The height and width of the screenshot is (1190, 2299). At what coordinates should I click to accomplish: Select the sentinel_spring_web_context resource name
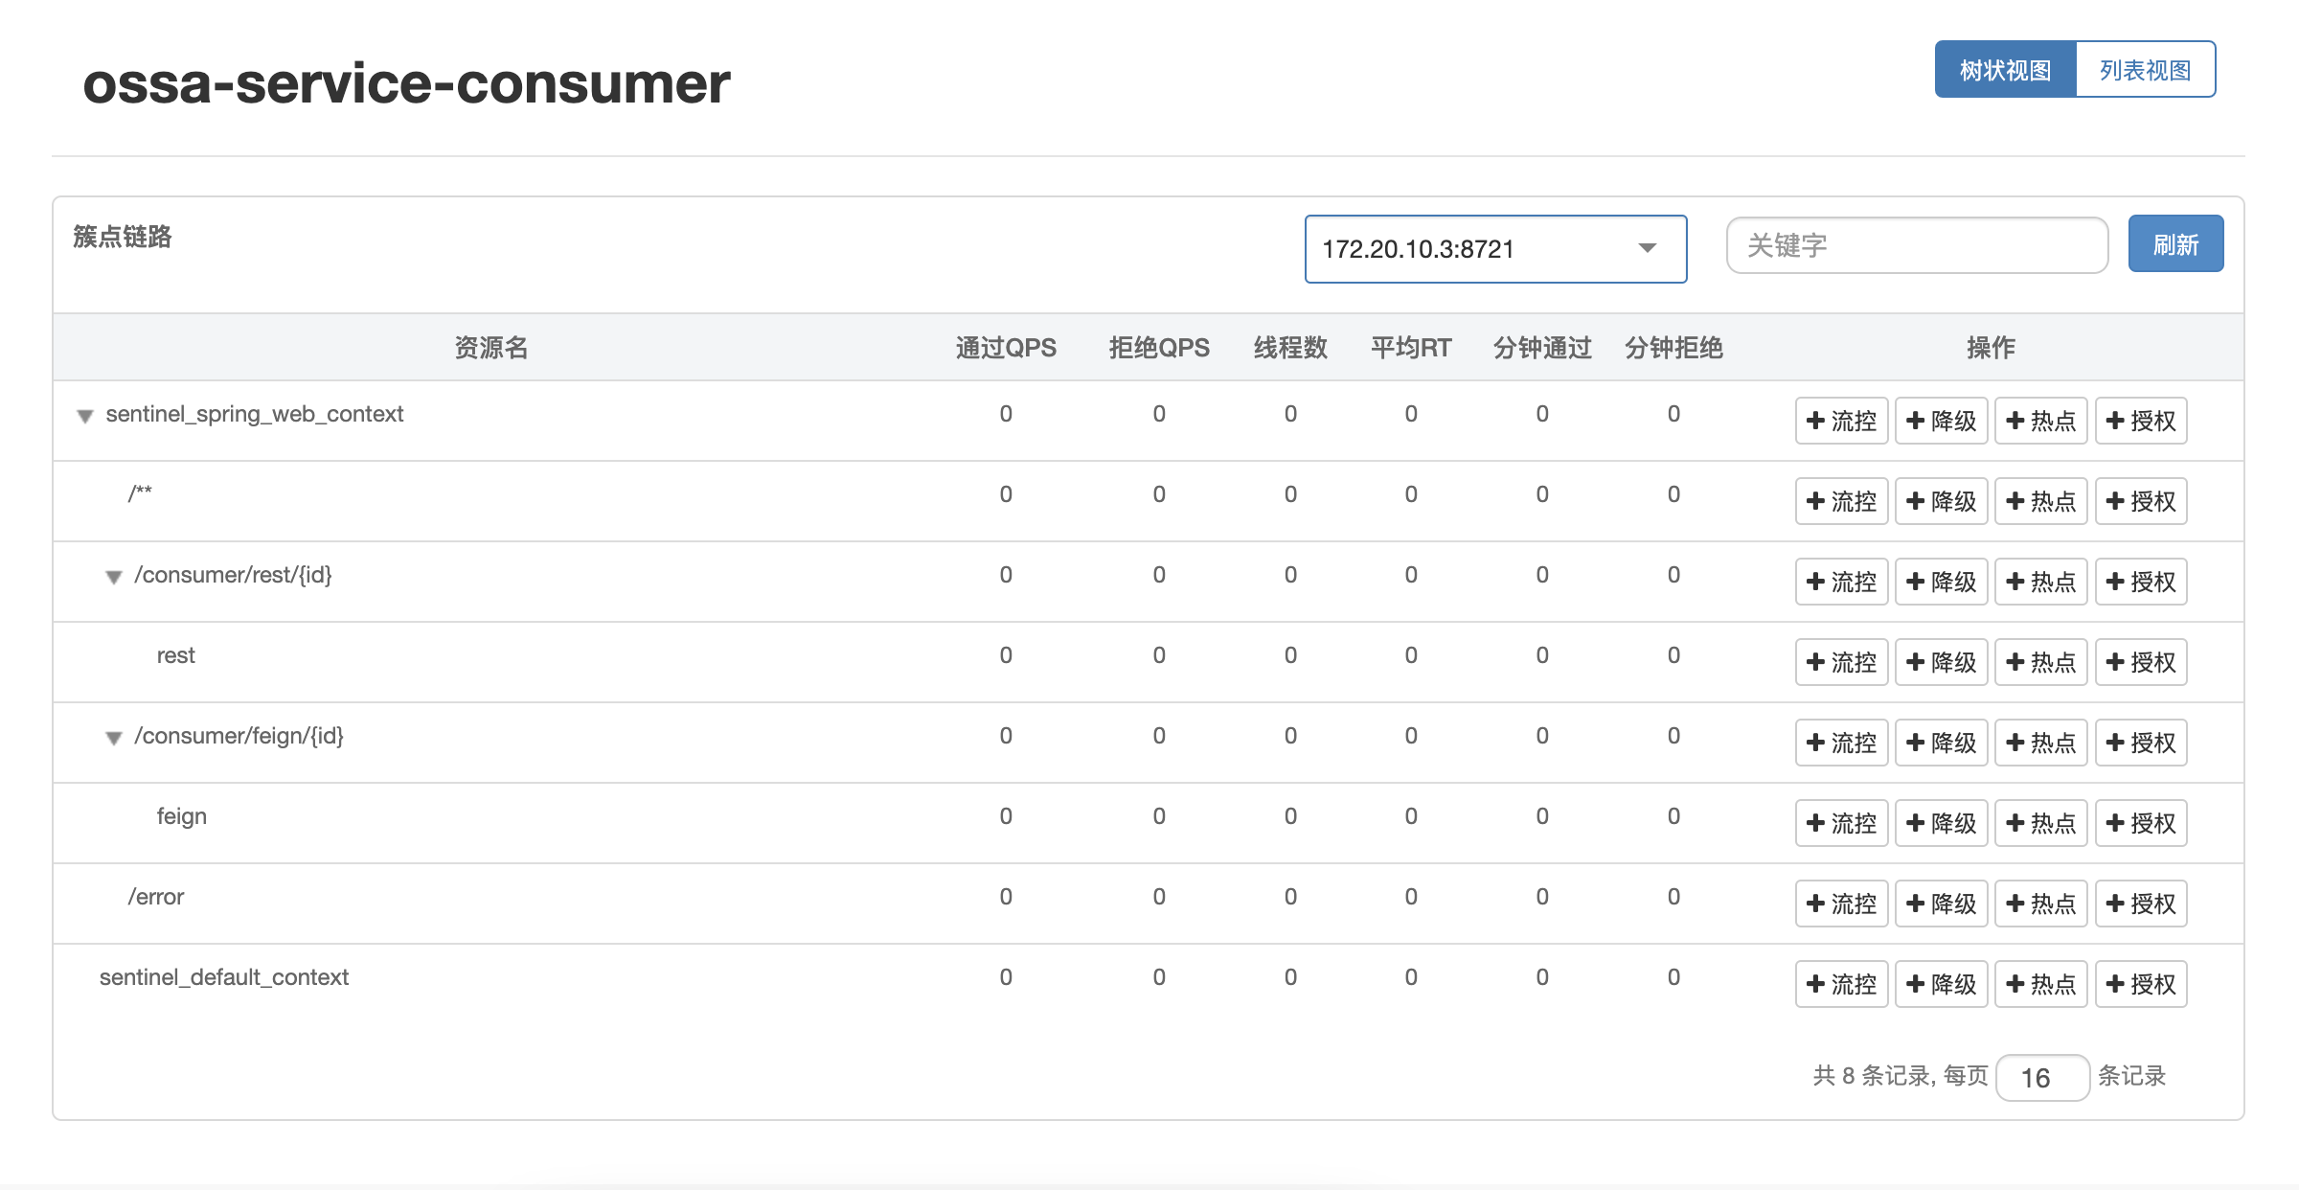255,414
